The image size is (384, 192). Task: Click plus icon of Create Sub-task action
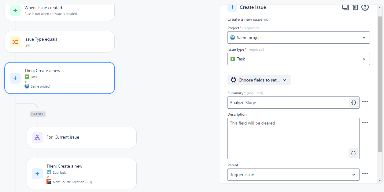37,174
